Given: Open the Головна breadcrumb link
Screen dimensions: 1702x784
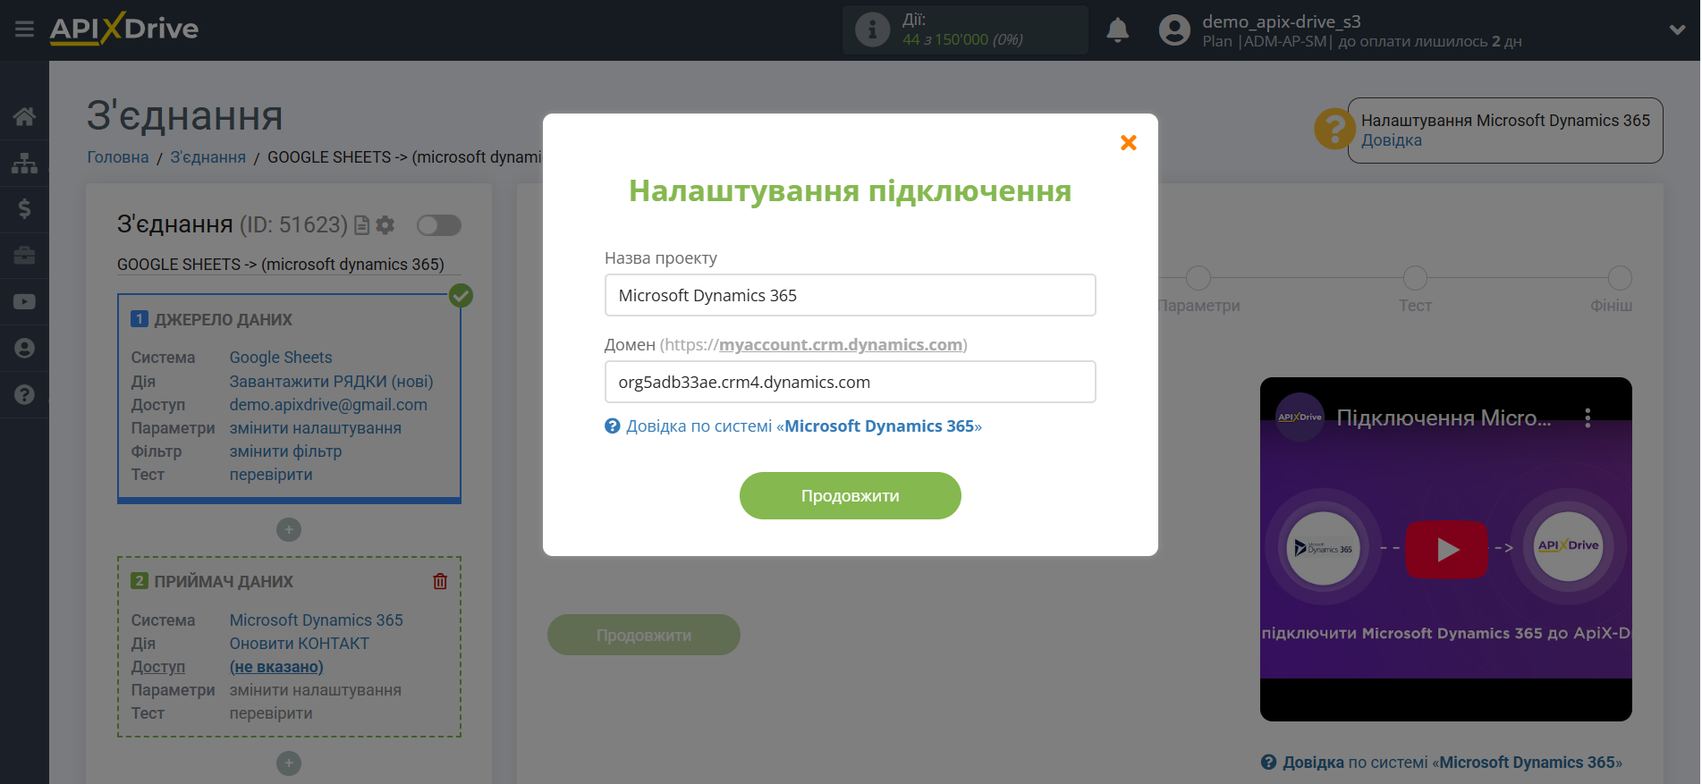Looking at the screenshot, I should click(x=118, y=157).
